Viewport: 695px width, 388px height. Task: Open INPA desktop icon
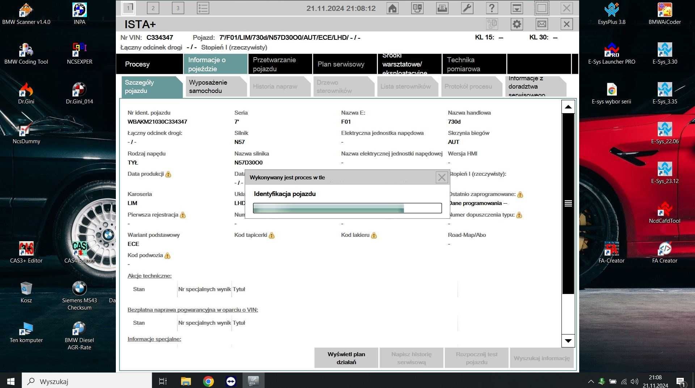pyautogui.click(x=79, y=14)
